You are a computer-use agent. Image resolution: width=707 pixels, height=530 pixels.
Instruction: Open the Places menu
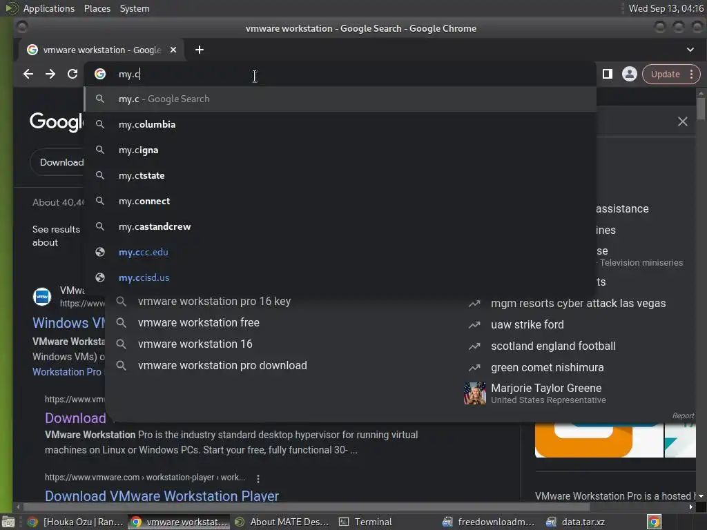pyautogui.click(x=97, y=8)
